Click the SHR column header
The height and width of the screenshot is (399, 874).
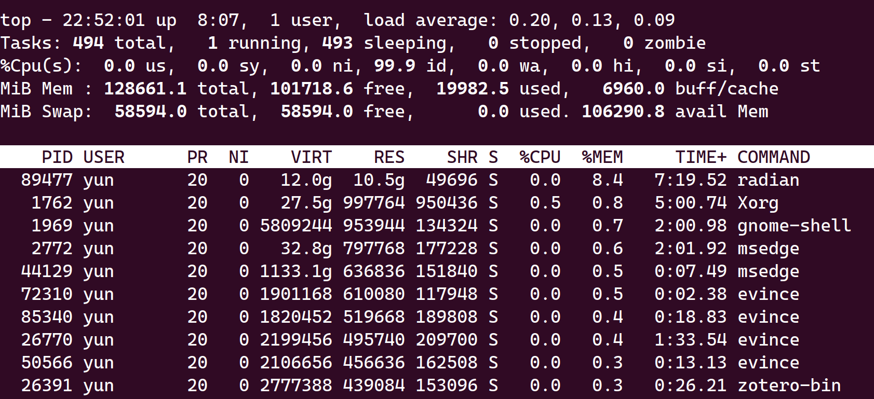click(462, 157)
